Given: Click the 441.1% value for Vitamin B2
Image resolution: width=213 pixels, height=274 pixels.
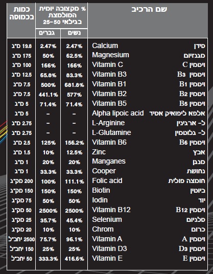Looking at the screenshot, I should (x=48, y=95).
